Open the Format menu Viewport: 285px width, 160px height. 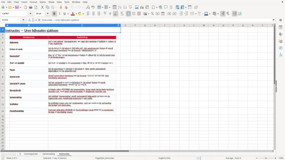tap(33, 2)
